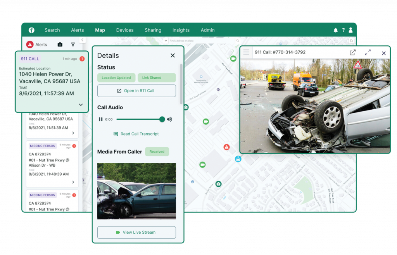Open the 911 call window hamburger menu
This screenshot has height=255, width=397.
(246, 52)
